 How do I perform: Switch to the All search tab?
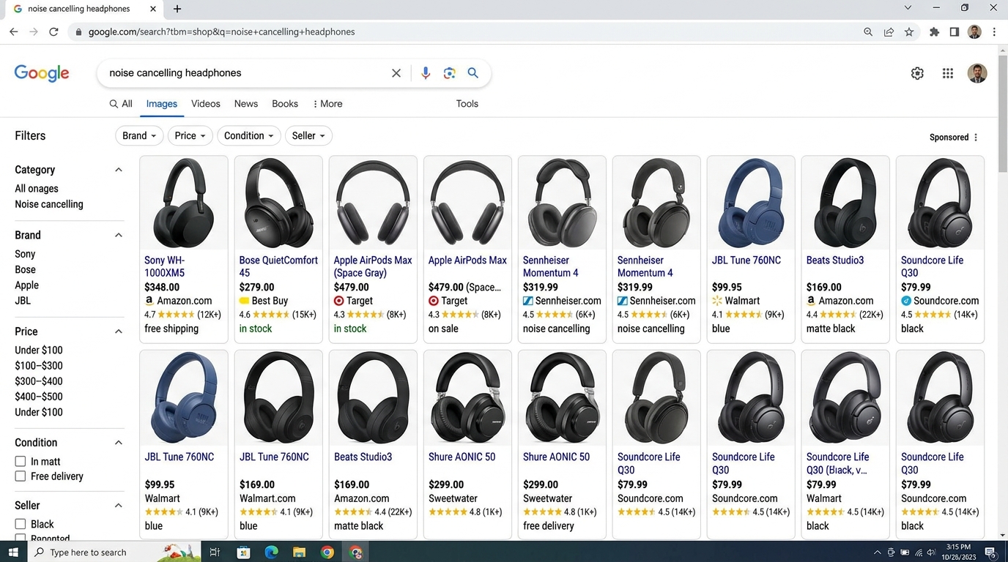[x=121, y=104]
